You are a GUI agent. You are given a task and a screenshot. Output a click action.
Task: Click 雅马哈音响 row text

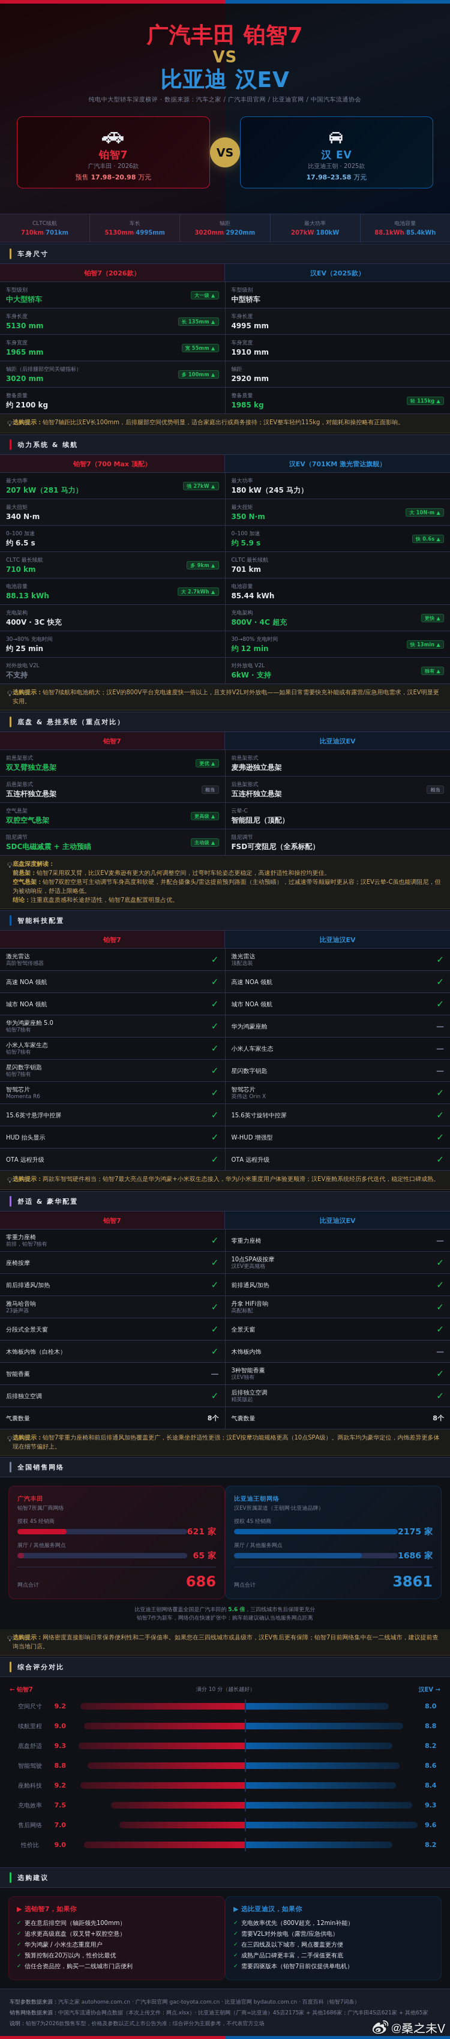coord(20,1304)
